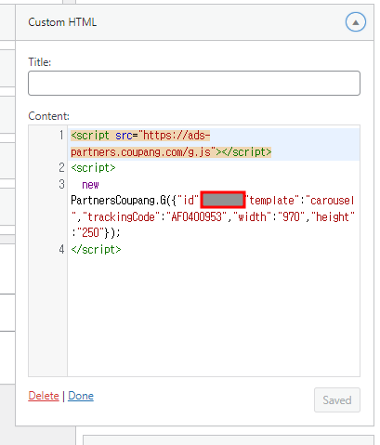Click the "PartnersCoupang.G" text in code
Screen dimensions: 380x445
point(119,201)
